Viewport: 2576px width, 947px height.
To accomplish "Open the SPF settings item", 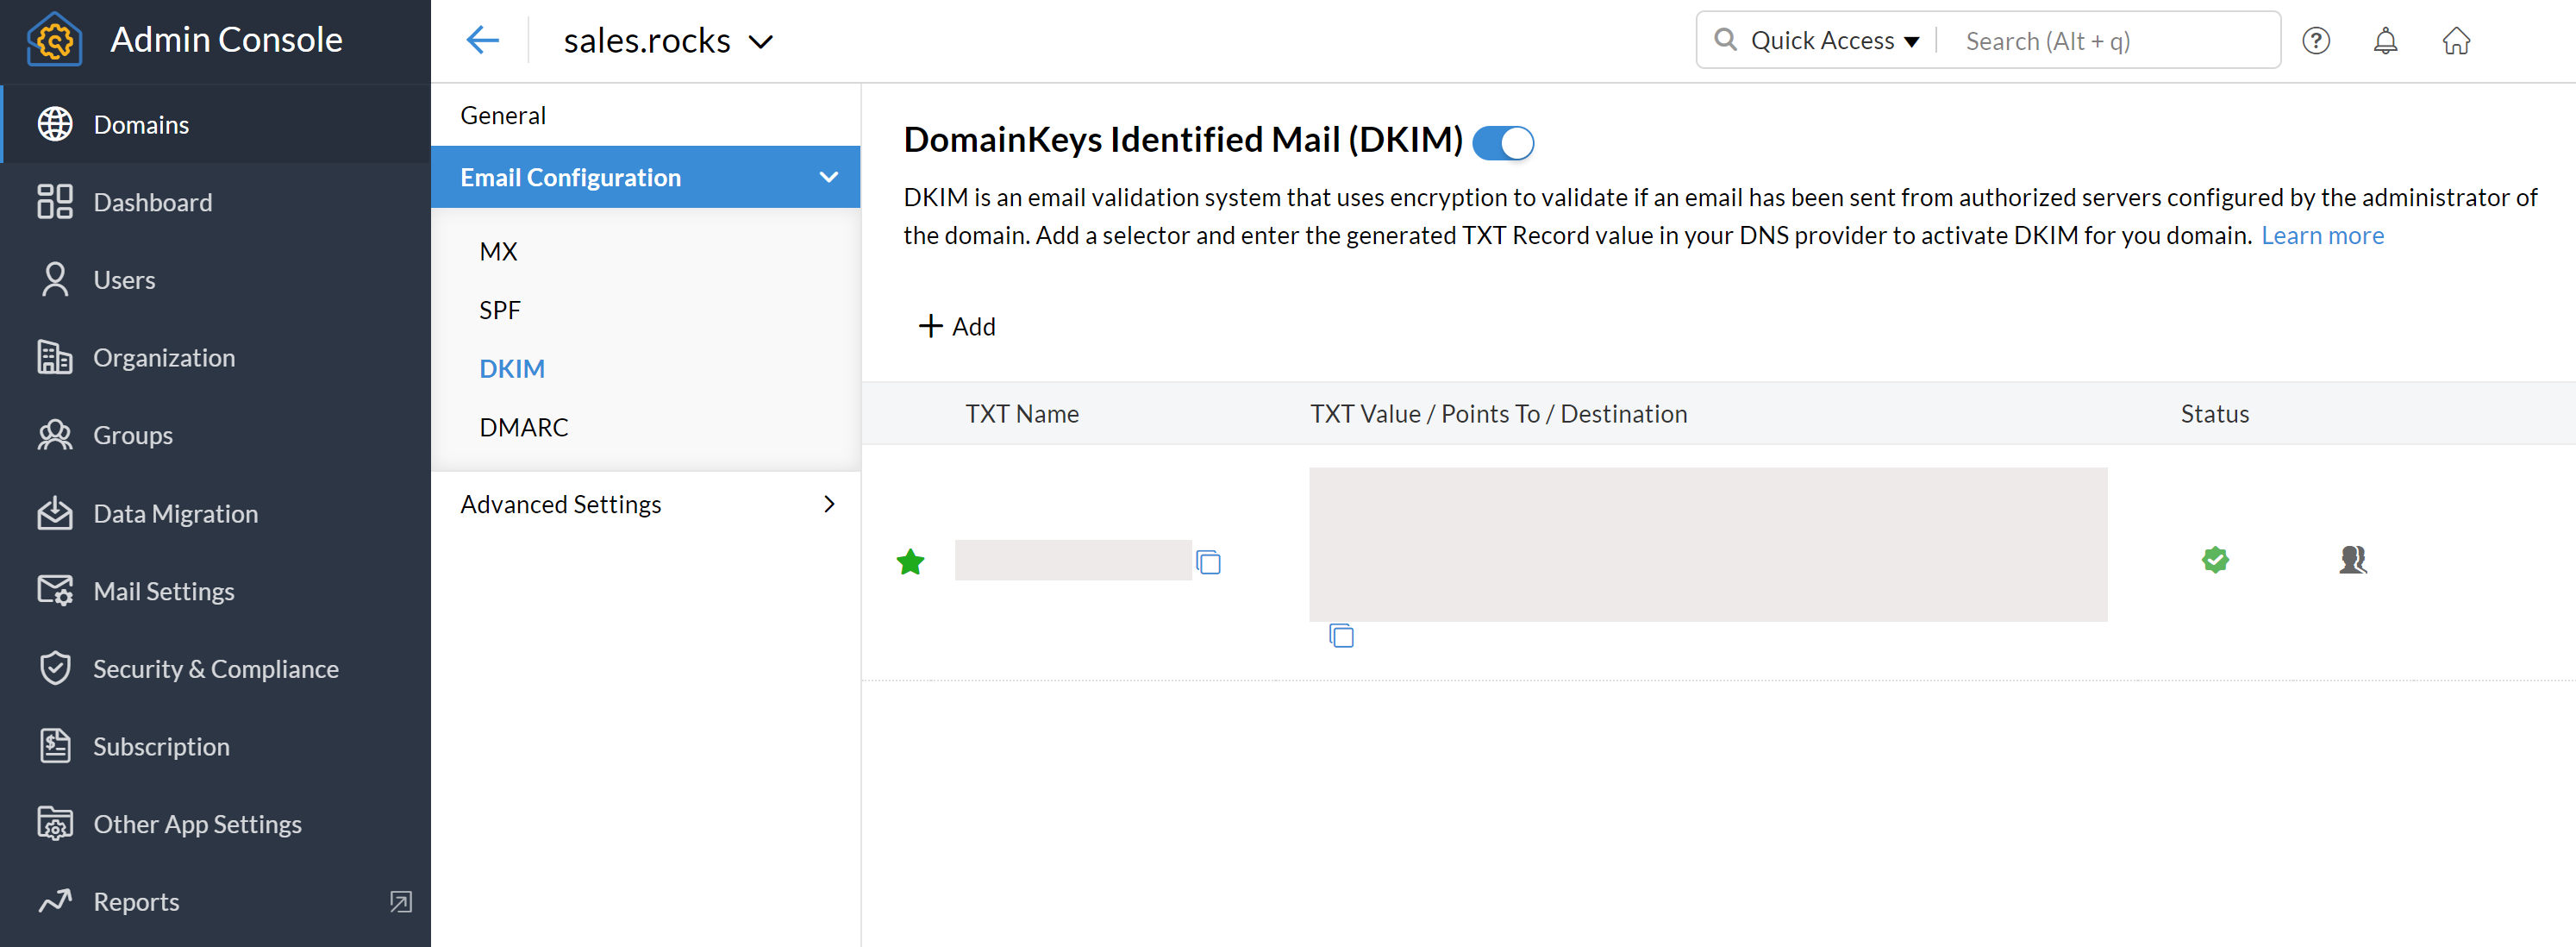I will (499, 310).
